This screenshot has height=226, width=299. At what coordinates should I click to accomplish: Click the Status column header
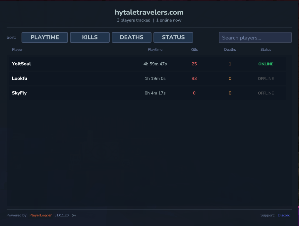coord(266,50)
